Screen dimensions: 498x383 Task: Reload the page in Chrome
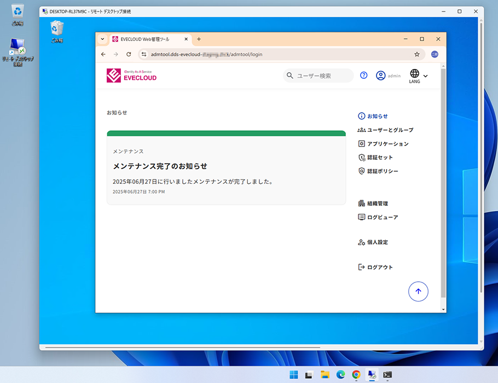pos(129,54)
